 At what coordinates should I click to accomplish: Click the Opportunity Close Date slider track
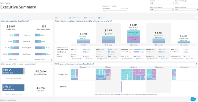[116, 11]
